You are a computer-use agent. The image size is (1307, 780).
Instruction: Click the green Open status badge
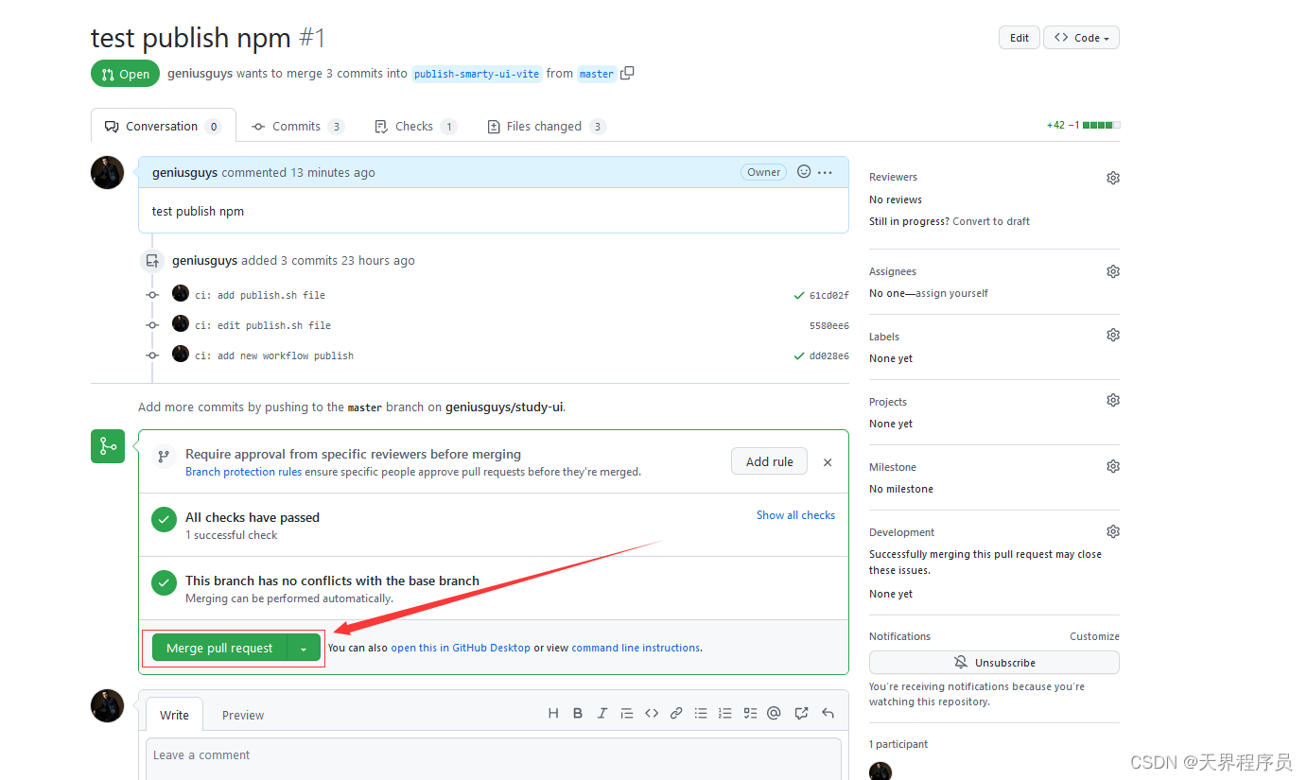coord(125,74)
